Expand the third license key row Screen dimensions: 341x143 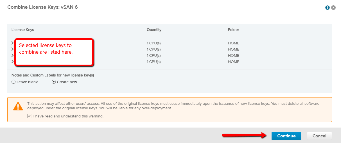[x=12, y=55]
